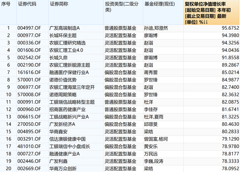
Task: Select security code 570008.OF
Action: click(29, 95)
